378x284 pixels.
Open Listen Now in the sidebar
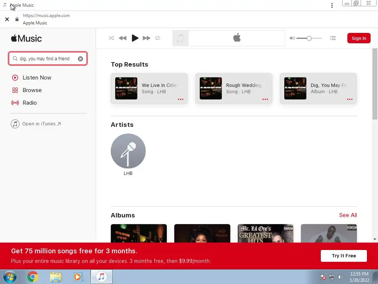click(37, 78)
